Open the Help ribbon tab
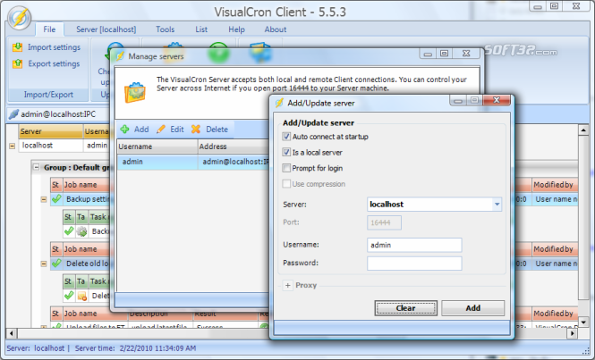595x360 pixels. tap(236, 29)
